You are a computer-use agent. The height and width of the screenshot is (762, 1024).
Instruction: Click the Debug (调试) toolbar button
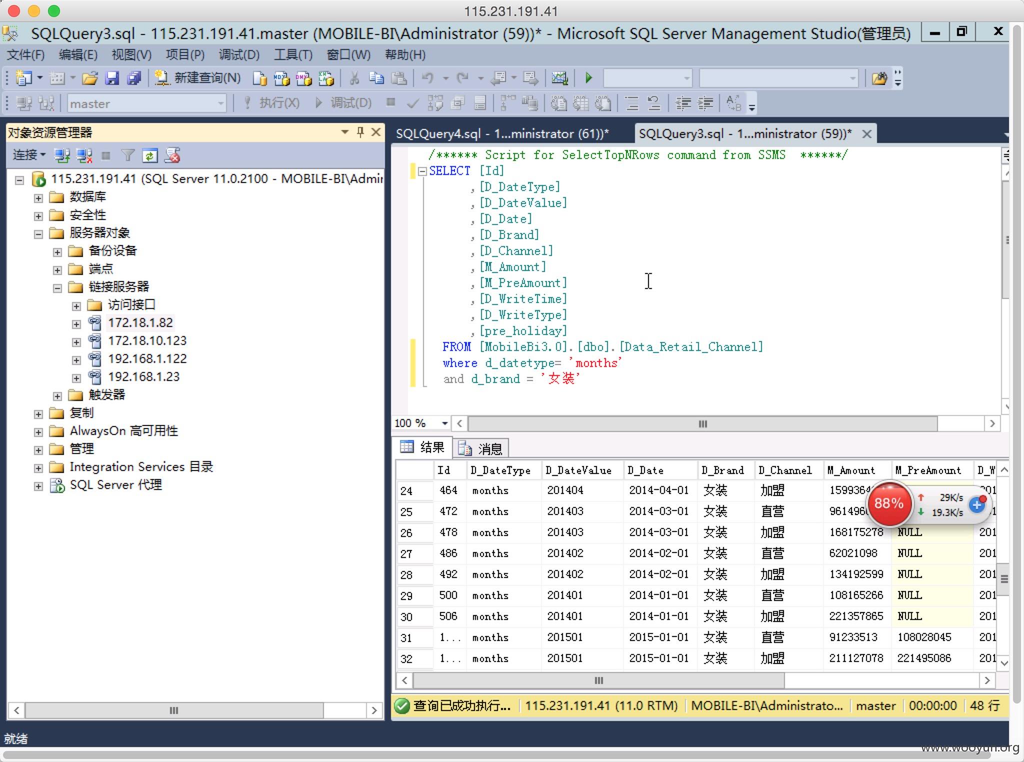point(343,103)
